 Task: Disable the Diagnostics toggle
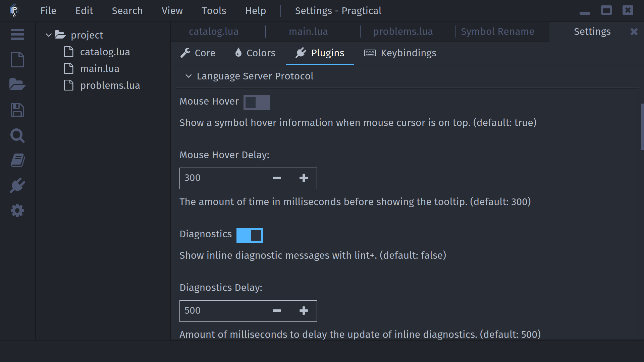(250, 235)
